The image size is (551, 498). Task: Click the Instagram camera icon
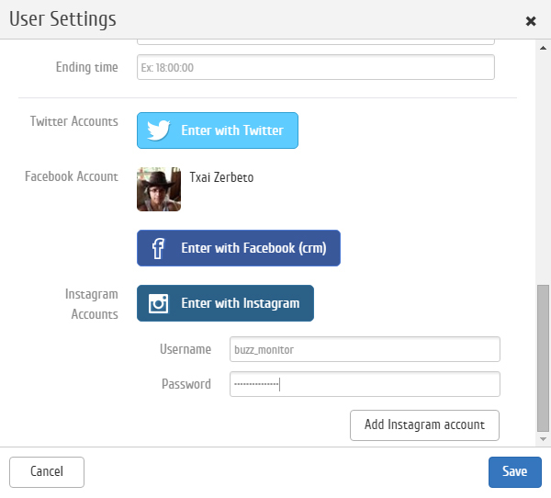(159, 303)
